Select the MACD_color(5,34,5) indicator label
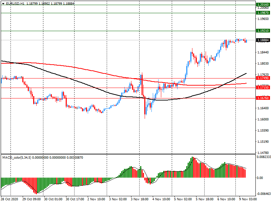Image resolution: width=271 pixels, height=203 pixels. click(x=17, y=158)
